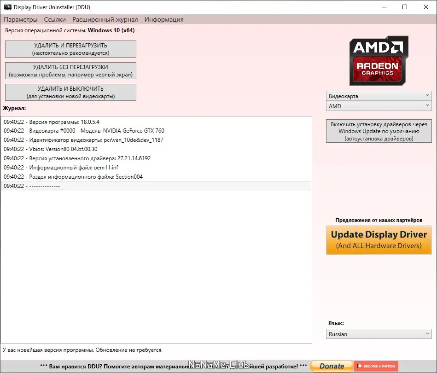Enable driver install via Windows Update button
This screenshot has width=437, height=373.
click(x=379, y=131)
